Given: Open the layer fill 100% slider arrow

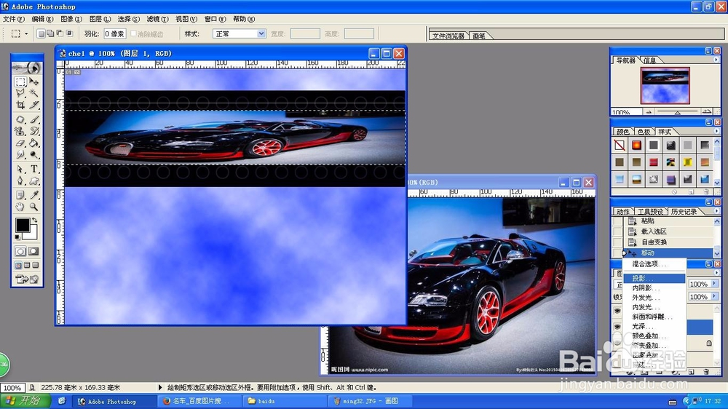Looking at the screenshot, I should click(714, 296).
